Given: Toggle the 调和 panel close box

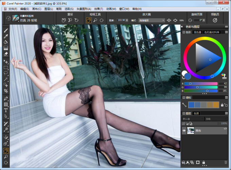Looking at the screenshot, I should pos(184,98).
